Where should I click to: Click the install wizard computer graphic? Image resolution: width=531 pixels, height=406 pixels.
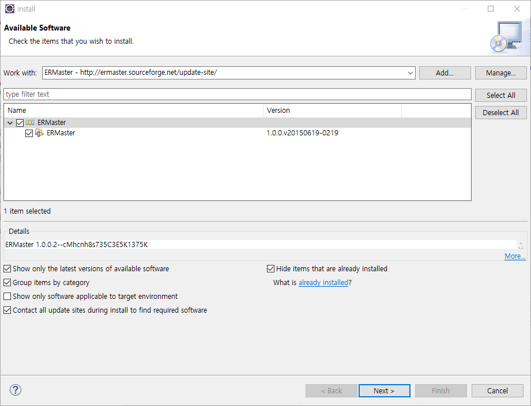tap(507, 37)
